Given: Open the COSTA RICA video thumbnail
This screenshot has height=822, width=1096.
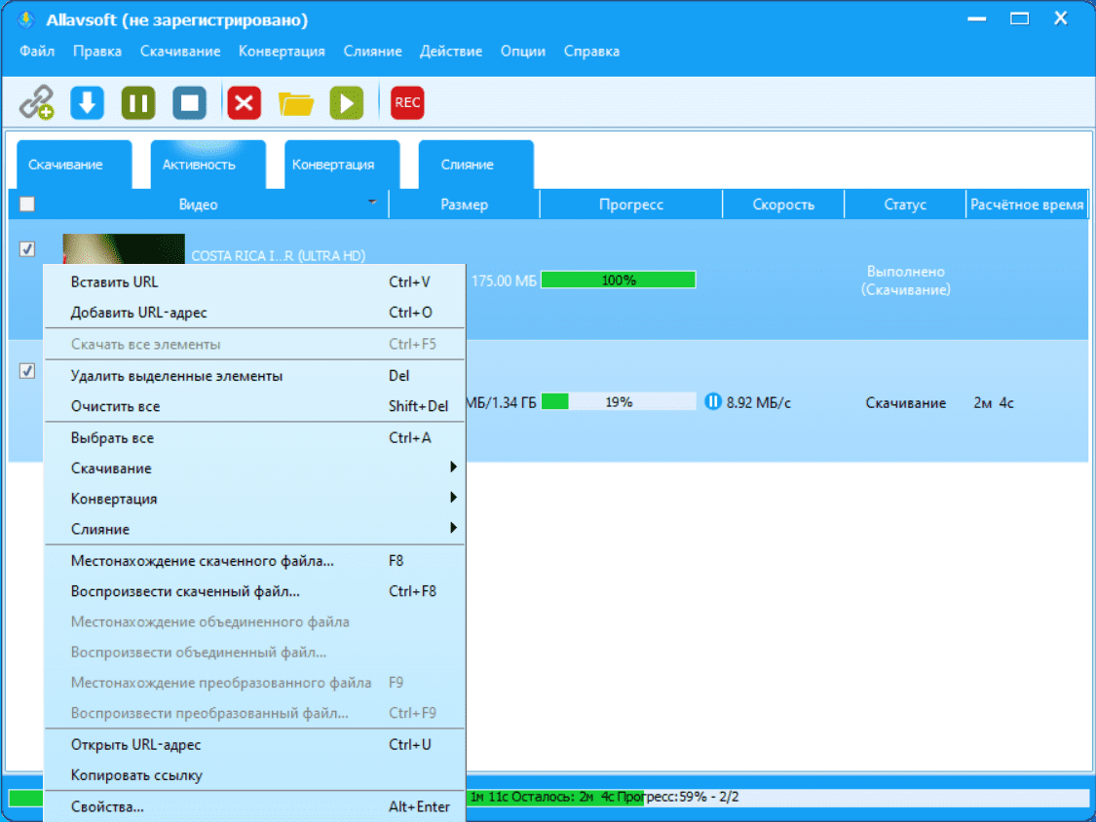Looking at the screenshot, I should tap(124, 249).
